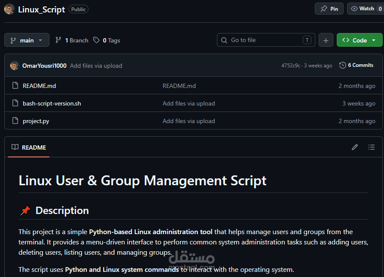
Task: Open the repository owner avatar next to Linux_Script
Action: pos(9,9)
